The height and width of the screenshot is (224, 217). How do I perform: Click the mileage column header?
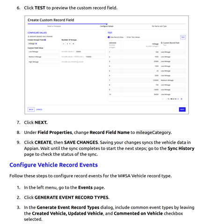pos(155,44)
